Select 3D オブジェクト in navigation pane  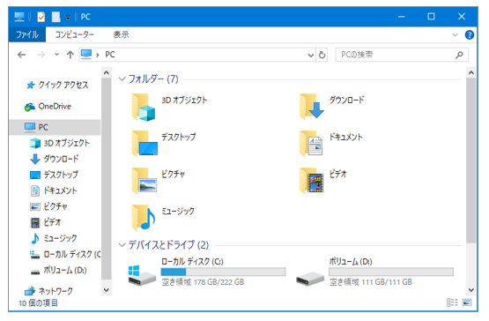pyautogui.click(x=60, y=143)
